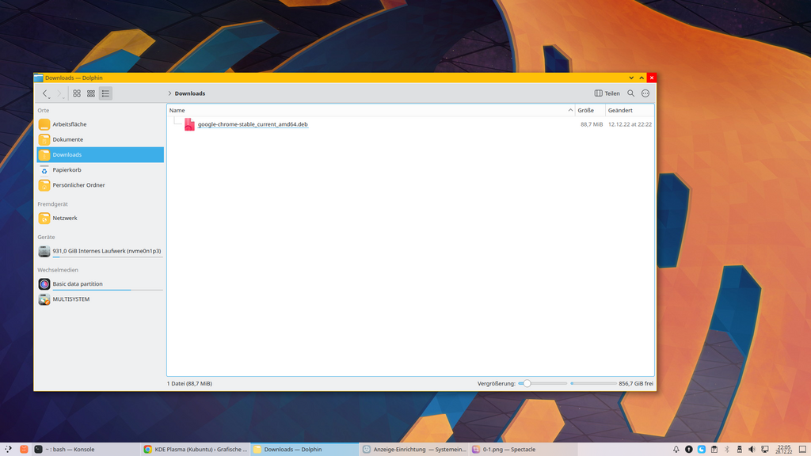
Task: Open the search magnifier in Dolphin toolbar
Action: (x=630, y=93)
